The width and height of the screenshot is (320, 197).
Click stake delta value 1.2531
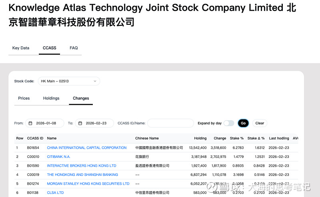coord(260,157)
